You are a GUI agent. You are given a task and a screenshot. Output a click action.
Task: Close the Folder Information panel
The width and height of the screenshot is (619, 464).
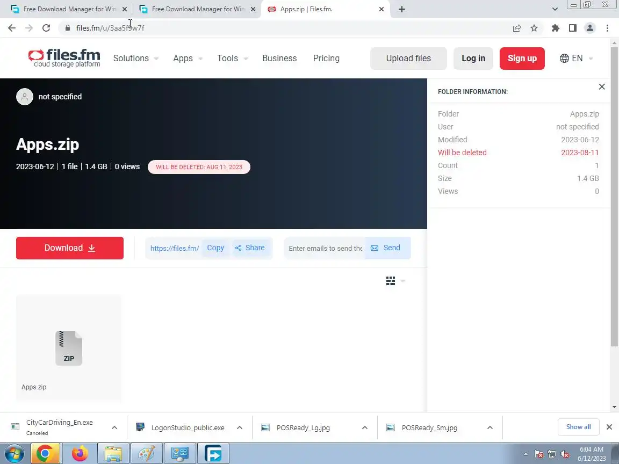point(602,87)
